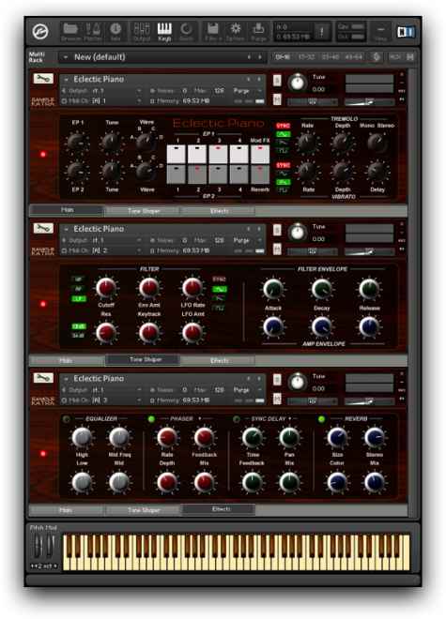
Task: Open the Options gear icon
Action: (236, 32)
